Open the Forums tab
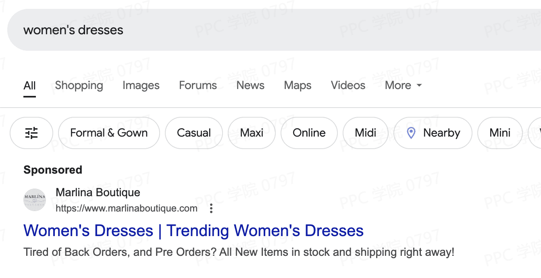This screenshot has height=278, width=541. [x=198, y=85]
